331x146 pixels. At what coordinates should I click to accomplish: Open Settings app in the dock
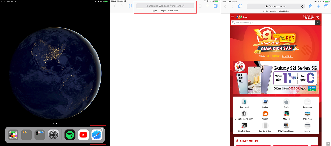click(53, 135)
